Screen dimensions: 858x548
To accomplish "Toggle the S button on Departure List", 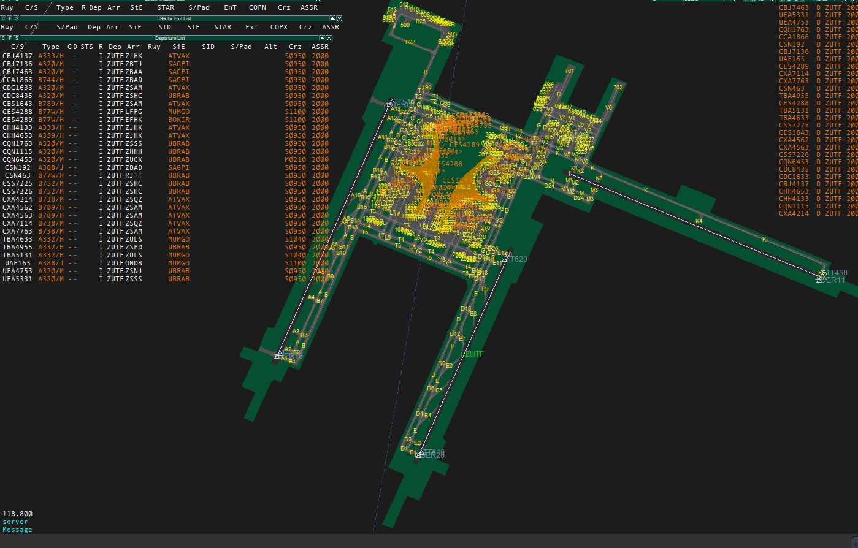I will [x=17, y=38].
